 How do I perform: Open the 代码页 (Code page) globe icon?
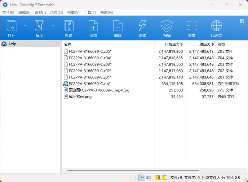pos(216,28)
